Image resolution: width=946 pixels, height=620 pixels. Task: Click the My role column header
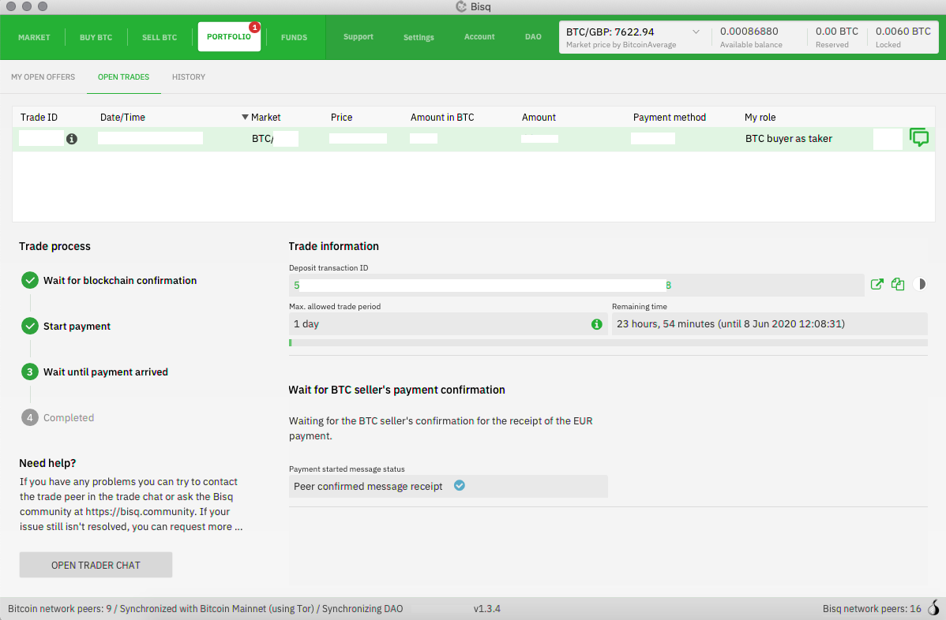(760, 118)
